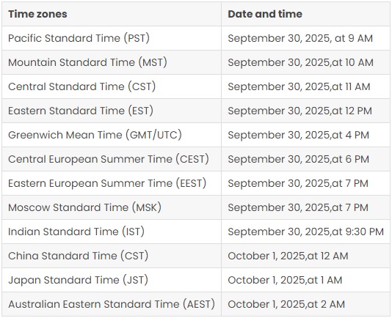Select Eastern European Summer Time (EEST) cell
This screenshot has height=318, width=392.
112,183
